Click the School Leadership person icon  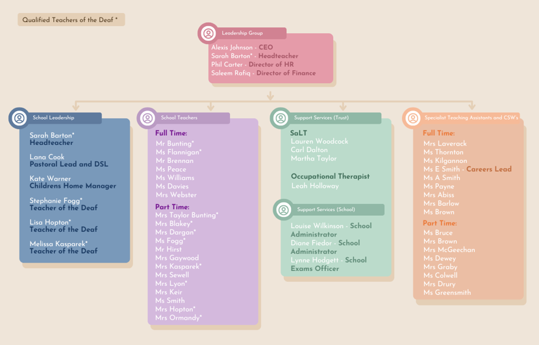click(x=19, y=118)
